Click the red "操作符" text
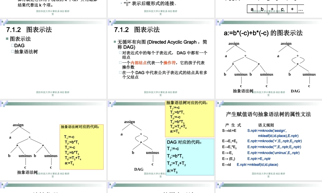This screenshot has height=193, width=322. 169,63
